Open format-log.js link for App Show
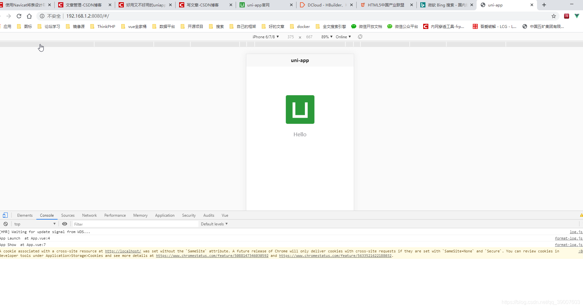The width and height of the screenshot is (583, 308). pos(569,245)
